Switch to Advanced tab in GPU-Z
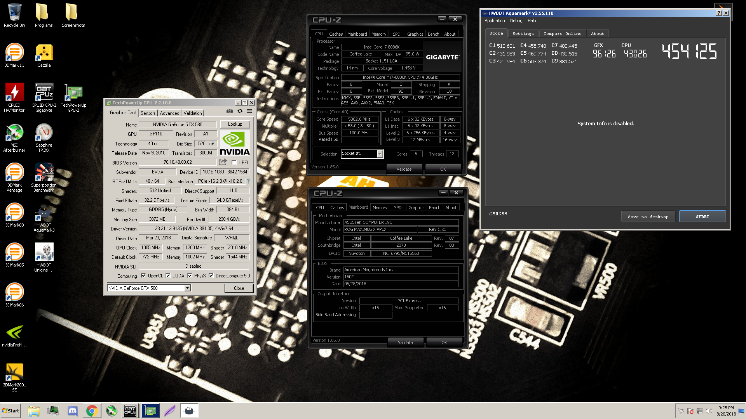This screenshot has width=746, height=419. click(x=170, y=113)
